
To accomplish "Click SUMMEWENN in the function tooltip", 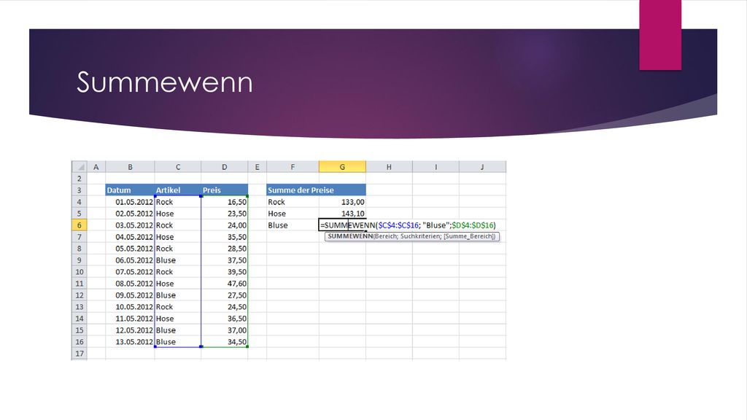I will click(x=350, y=236).
